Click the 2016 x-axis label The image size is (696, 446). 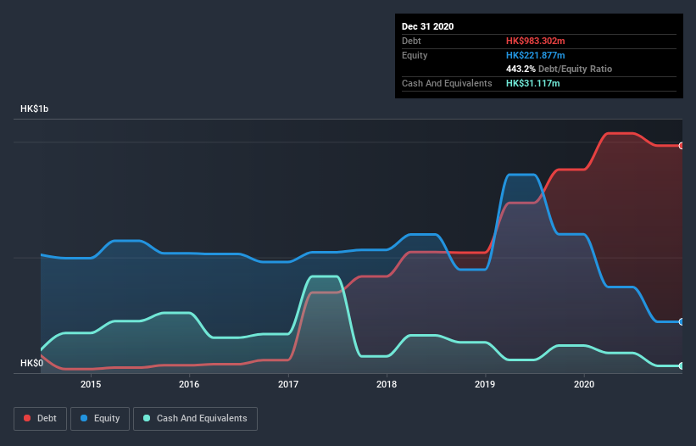[189, 384]
